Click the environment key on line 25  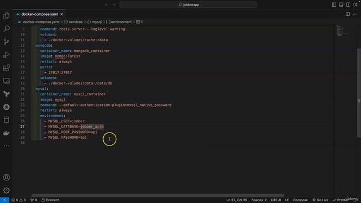click(51, 116)
